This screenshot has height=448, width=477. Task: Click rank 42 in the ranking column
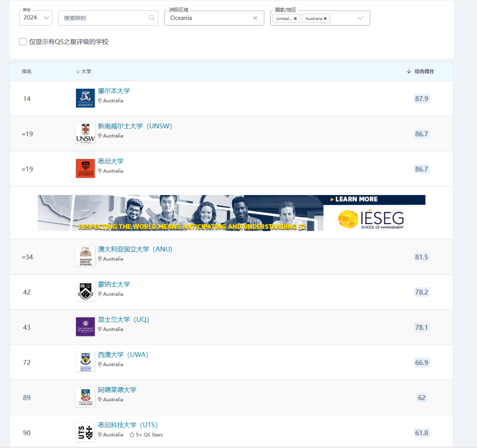coord(27,292)
